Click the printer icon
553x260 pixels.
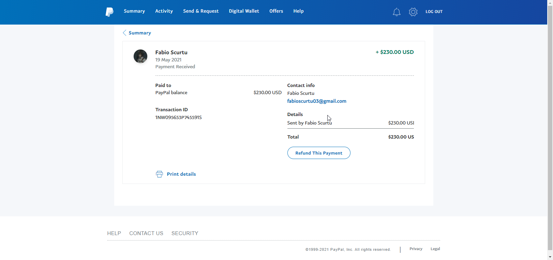[159, 174]
